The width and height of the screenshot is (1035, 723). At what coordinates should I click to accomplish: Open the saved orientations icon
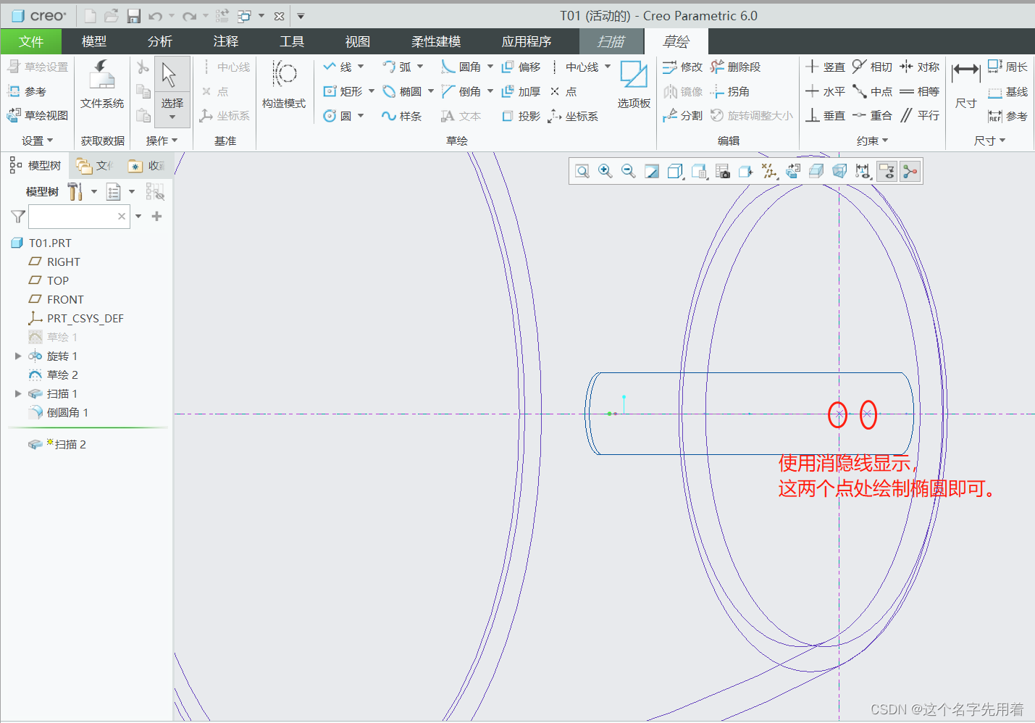pyautogui.click(x=699, y=171)
